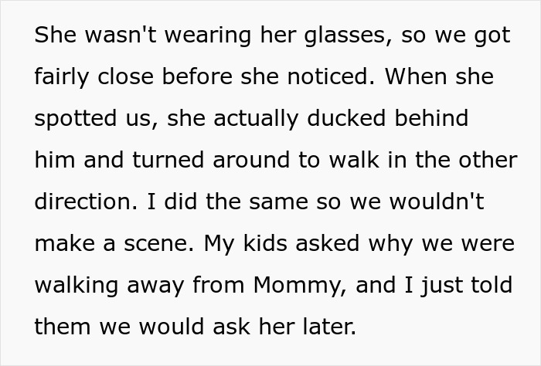Screen dimensions: 541x366
Task: Click on the word "around"
Action: [258, 161]
